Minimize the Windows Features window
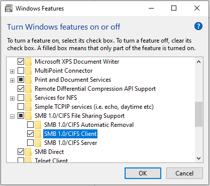 click(151, 8)
